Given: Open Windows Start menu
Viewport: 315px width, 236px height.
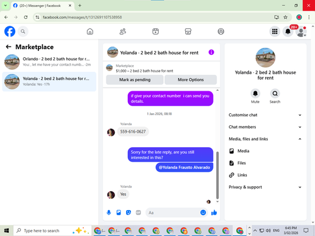Looking at the screenshot, I should (x=6, y=230).
